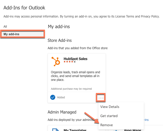Click the HubSpot Sales star rating
The image size is (163, 131).
pyautogui.click(x=69, y=62)
